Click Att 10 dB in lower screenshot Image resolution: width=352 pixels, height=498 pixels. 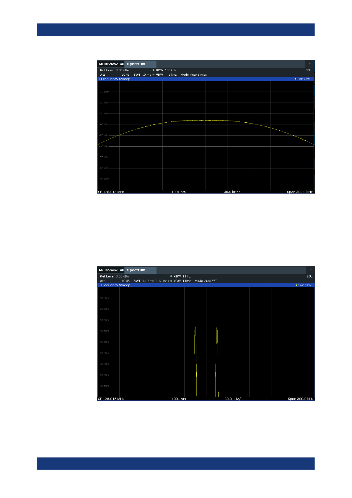(115, 281)
